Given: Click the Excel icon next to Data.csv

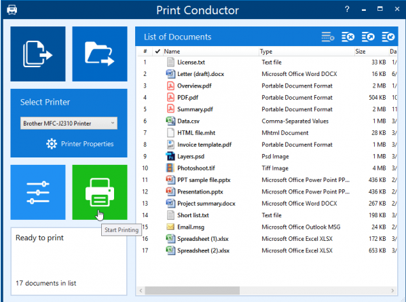Looking at the screenshot, I should [170, 121].
